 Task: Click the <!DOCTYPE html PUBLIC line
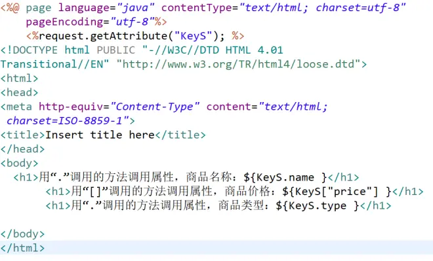(142, 50)
